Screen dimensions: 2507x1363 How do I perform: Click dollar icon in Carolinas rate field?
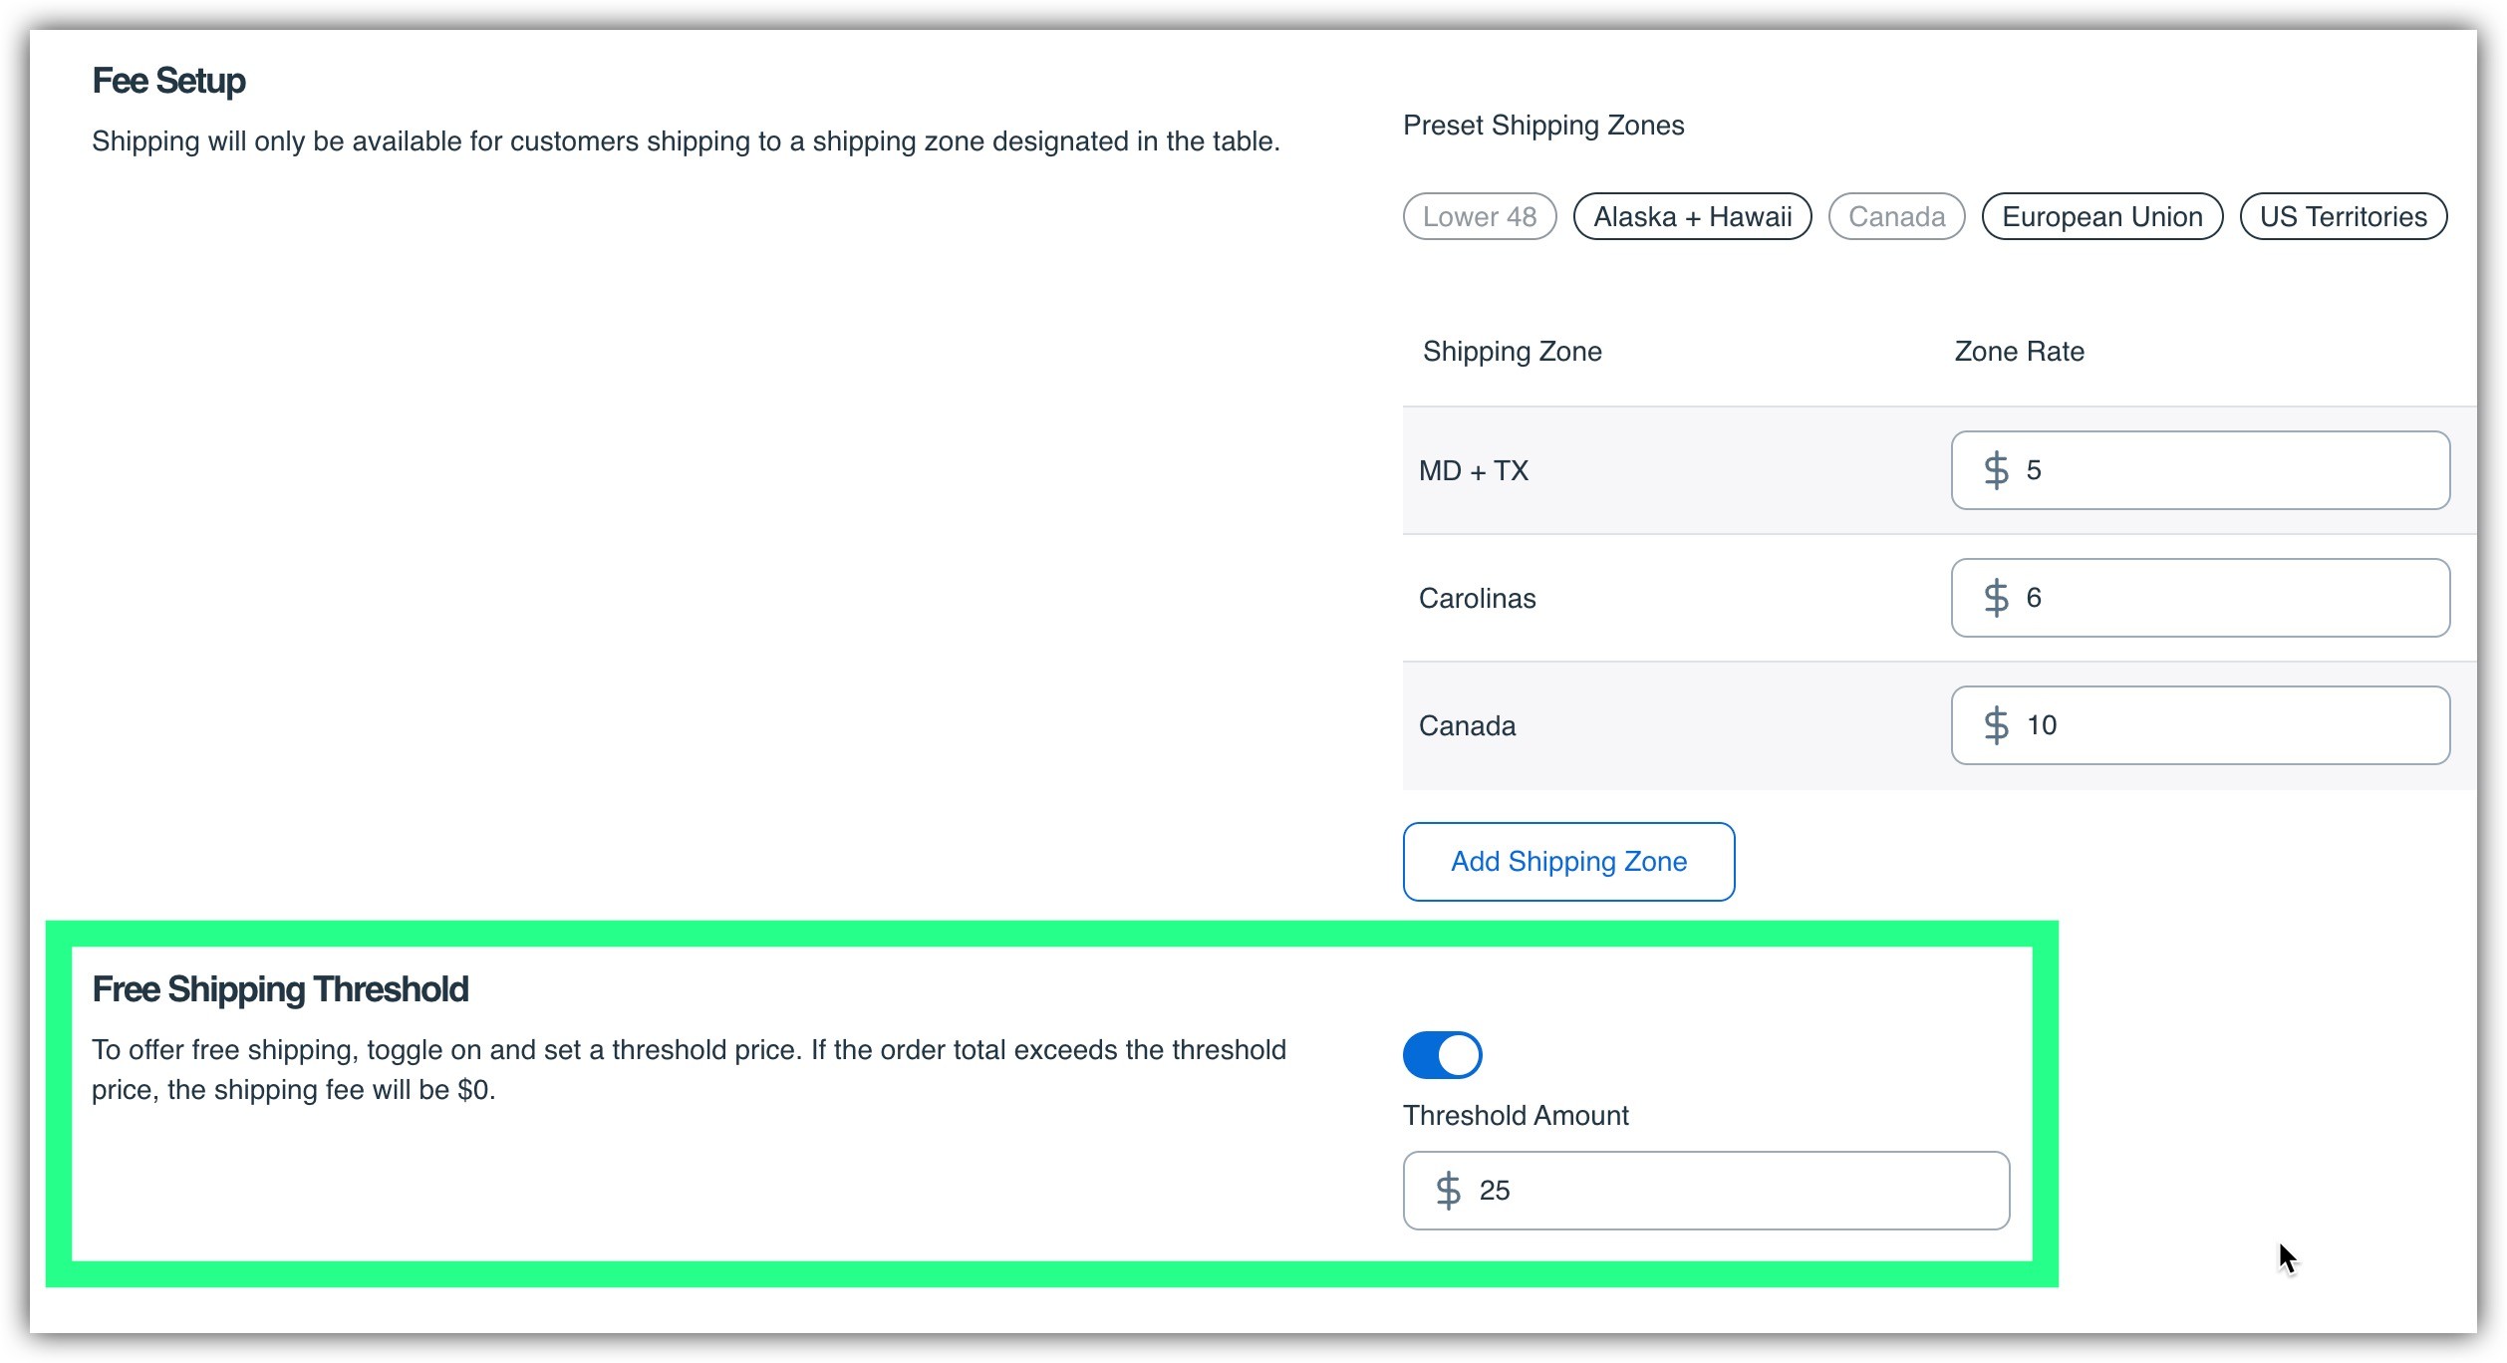1995,598
